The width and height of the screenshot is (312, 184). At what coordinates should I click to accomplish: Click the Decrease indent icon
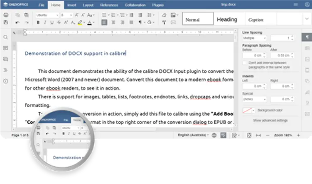pos(131,15)
